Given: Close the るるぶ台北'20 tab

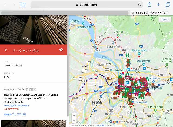Looking at the screenshot, I should pos(133,13).
